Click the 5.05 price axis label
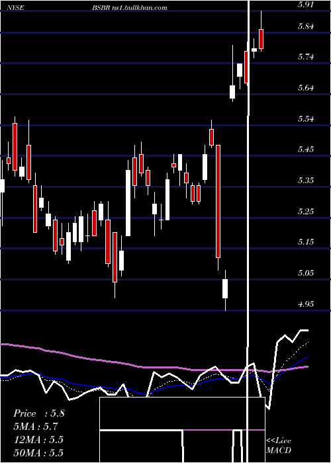Image resolution: width=331 pixels, height=463 pixels. (x=306, y=273)
